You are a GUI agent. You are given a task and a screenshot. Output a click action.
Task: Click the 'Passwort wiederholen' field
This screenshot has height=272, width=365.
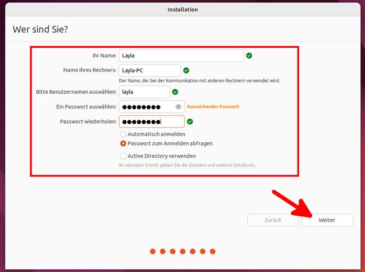[x=152, y=121]
